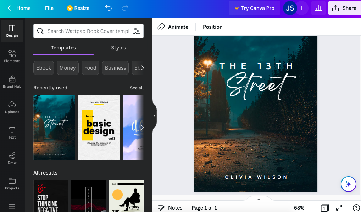Open the help question mark icon

click(x=356, y=208)
